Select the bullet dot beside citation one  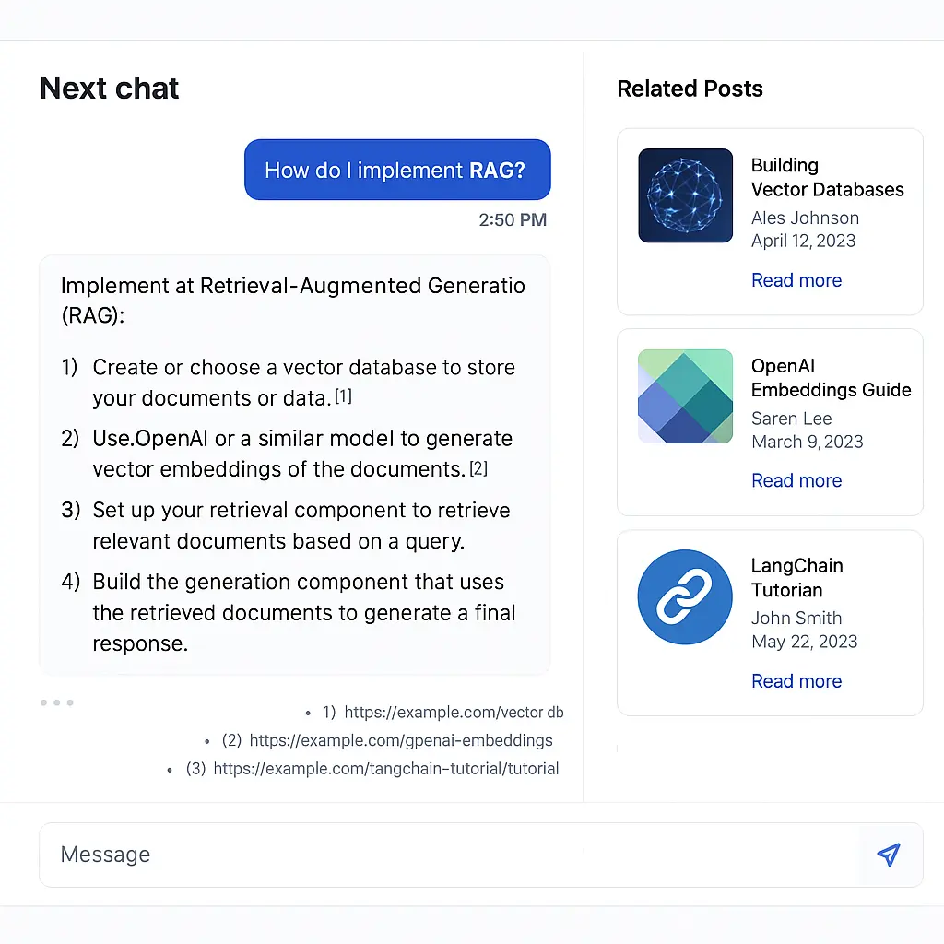306,712
